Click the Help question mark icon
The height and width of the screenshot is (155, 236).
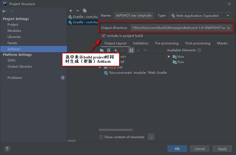click(7, 149)
